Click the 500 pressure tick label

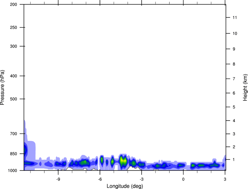click(x=13, y=99)
